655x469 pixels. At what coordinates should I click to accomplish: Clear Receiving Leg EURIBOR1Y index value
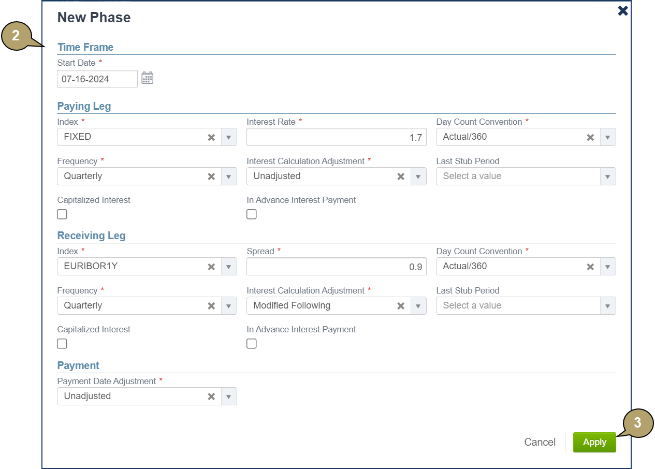click(x=211, y=267)
